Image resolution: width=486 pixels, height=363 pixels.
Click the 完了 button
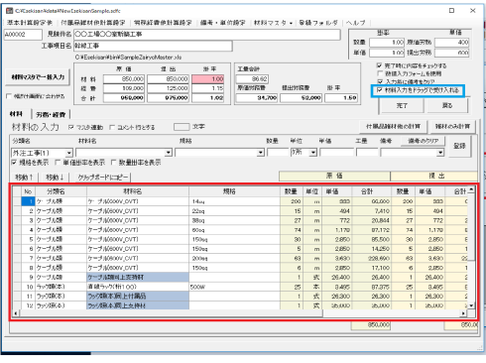(402, 106)
